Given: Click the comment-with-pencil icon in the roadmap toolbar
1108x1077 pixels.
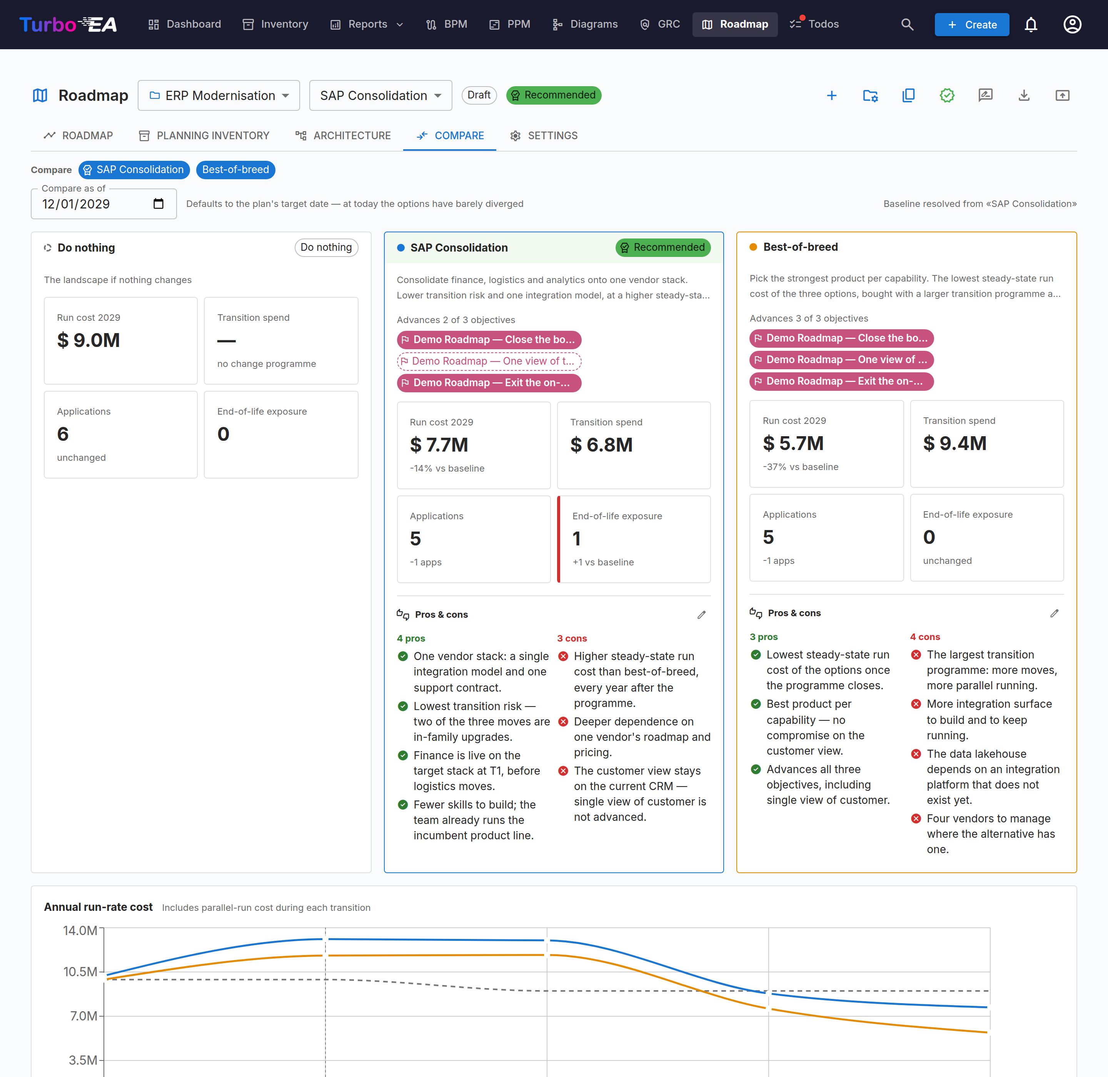Looking at the screenshot, I should pyautogui.click(x=986, y=96).
